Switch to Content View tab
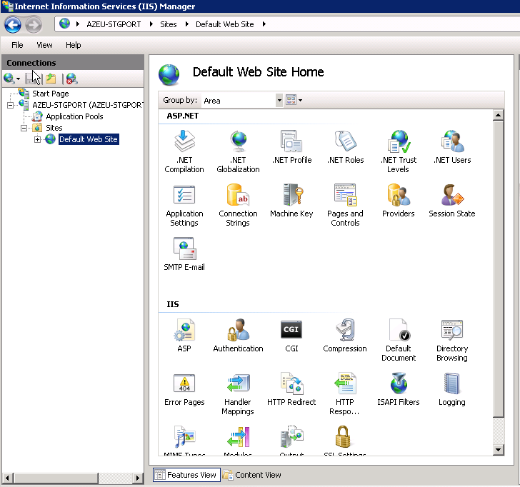Screen dimensions: 520x487 click(x=252, y=475)
